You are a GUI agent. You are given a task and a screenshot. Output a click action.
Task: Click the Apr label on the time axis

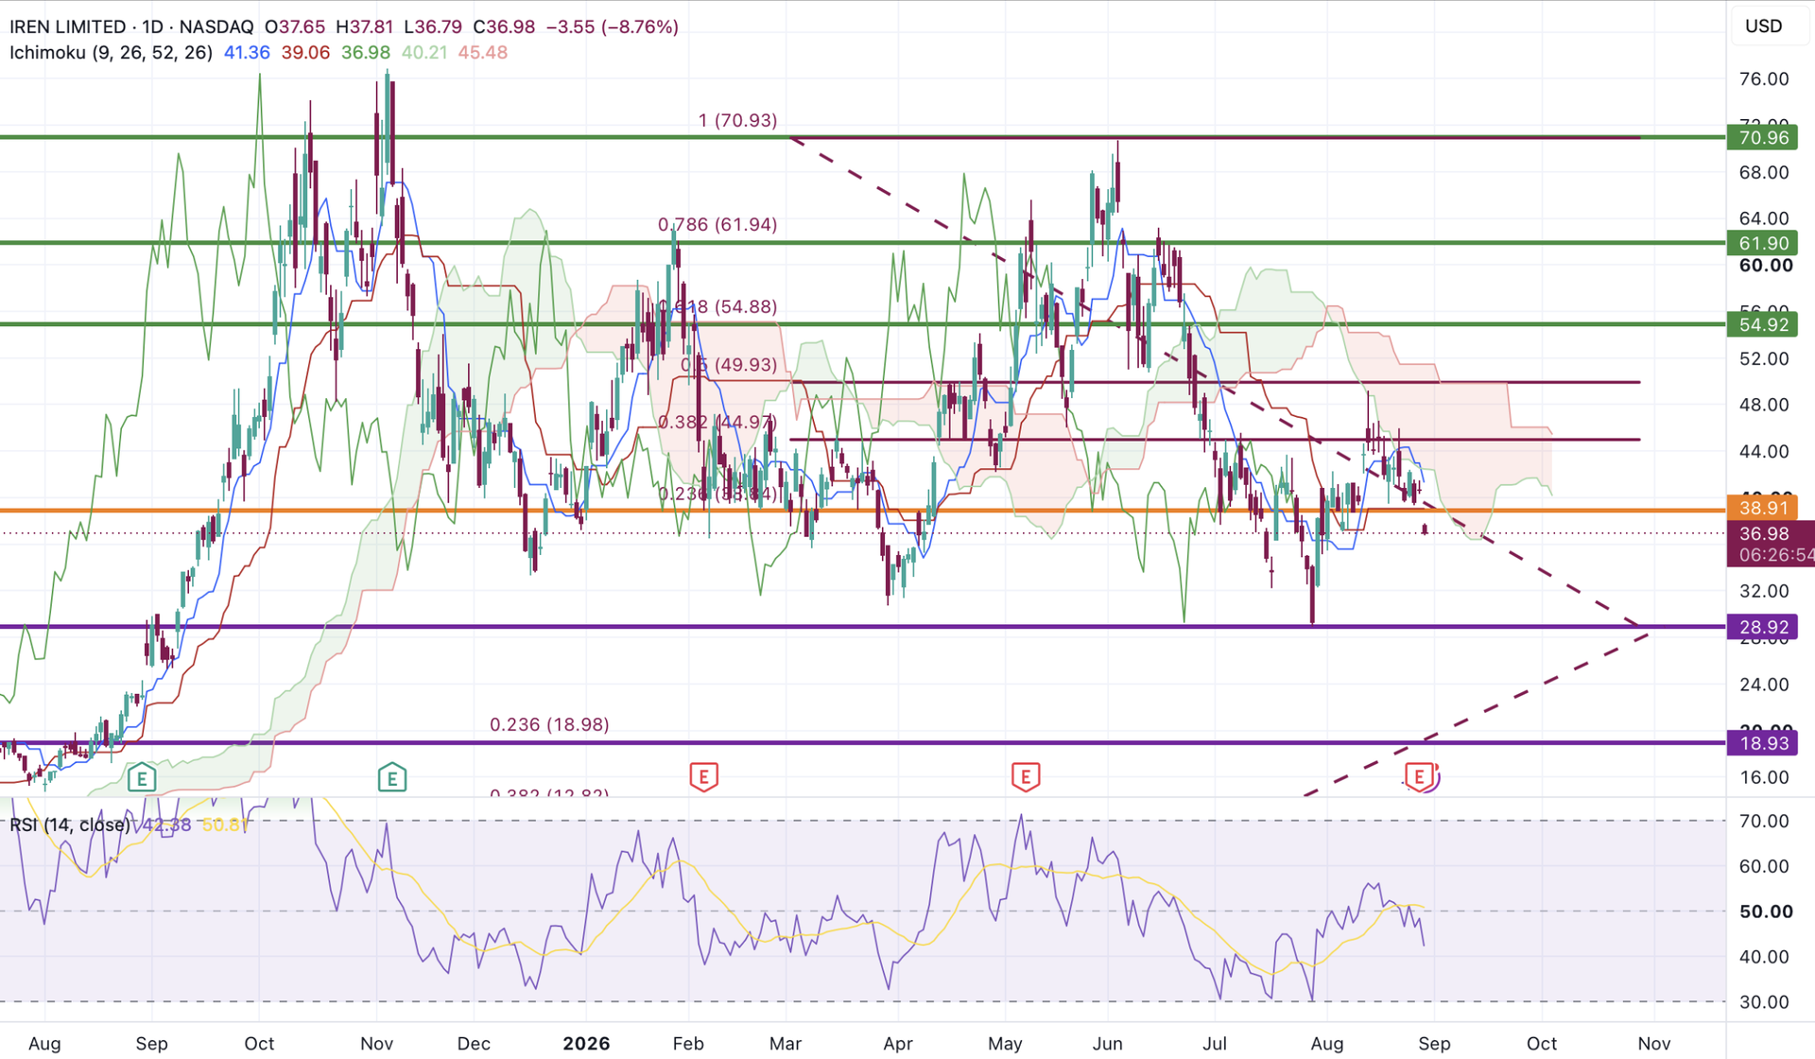(x=898, y=1043)
